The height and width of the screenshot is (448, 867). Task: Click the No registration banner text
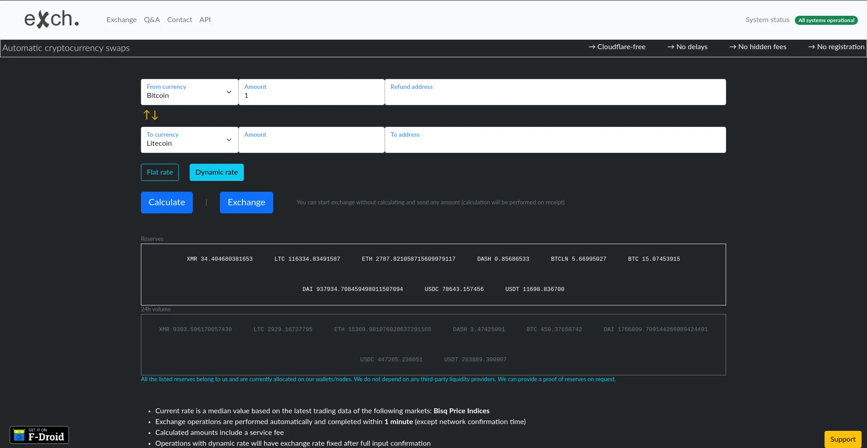836,47
